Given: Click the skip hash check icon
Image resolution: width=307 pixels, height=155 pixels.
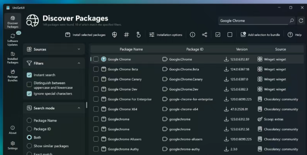Looking at the screenshot, I should coord(126,35).
